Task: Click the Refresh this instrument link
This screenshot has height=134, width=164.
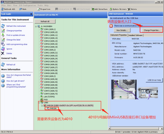Action: tap(16, 26)
